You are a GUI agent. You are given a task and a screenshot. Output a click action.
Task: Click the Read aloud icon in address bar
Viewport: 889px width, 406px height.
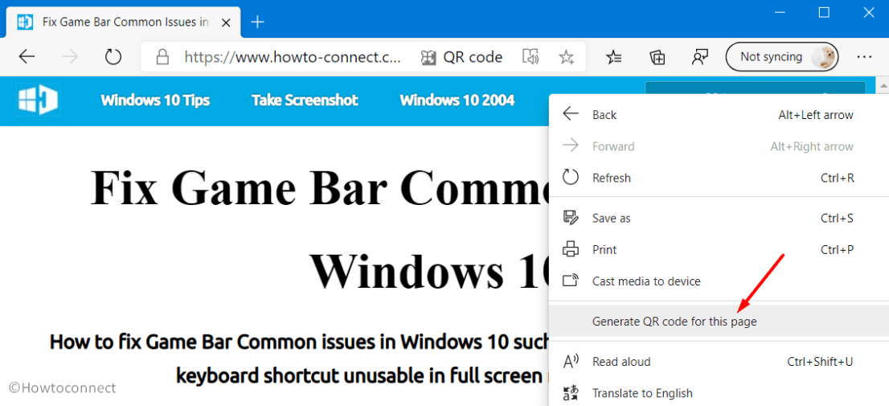click(530, 57)
